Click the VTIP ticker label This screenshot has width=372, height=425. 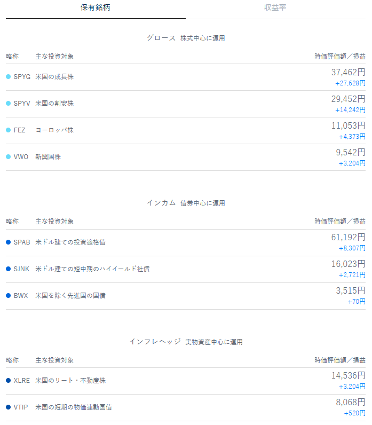[x=21, y=407]
